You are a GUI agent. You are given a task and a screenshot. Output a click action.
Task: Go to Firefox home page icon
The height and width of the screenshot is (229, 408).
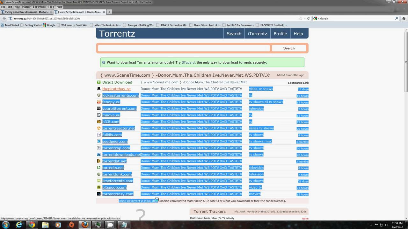point(403,18)
